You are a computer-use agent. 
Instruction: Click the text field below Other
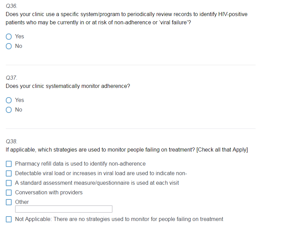tap(64, 209)
